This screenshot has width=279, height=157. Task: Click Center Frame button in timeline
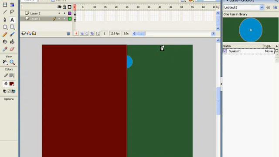coord(76,34)
